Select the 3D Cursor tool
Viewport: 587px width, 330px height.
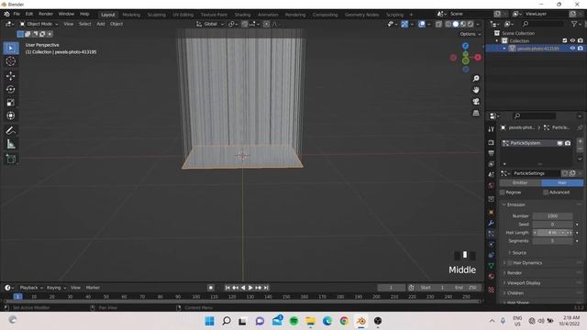pos(10,61)
